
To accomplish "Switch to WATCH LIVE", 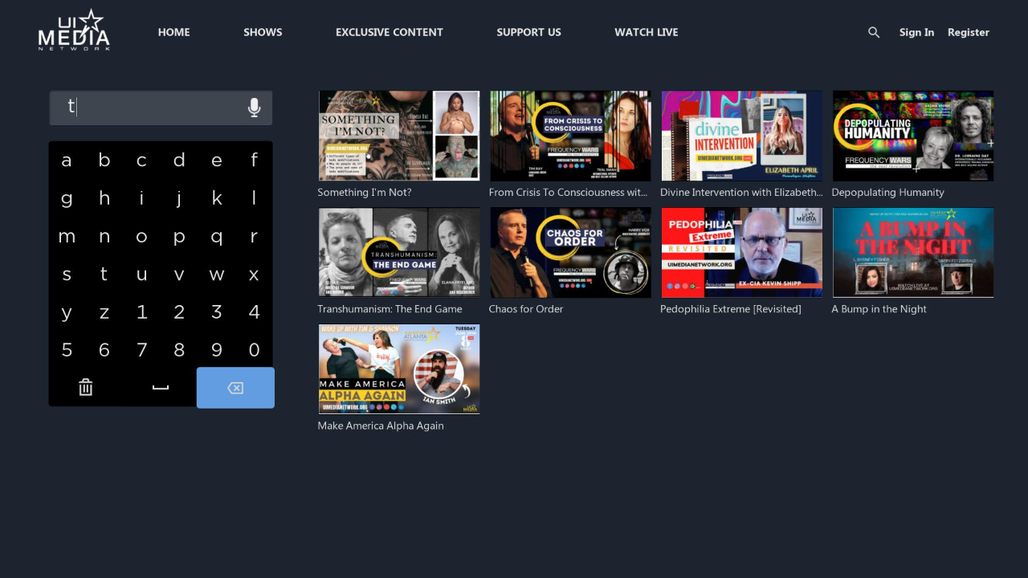I will (x=647, y=32).
